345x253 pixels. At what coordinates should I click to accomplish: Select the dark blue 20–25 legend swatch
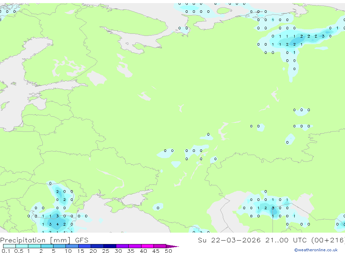click(97, 246)
